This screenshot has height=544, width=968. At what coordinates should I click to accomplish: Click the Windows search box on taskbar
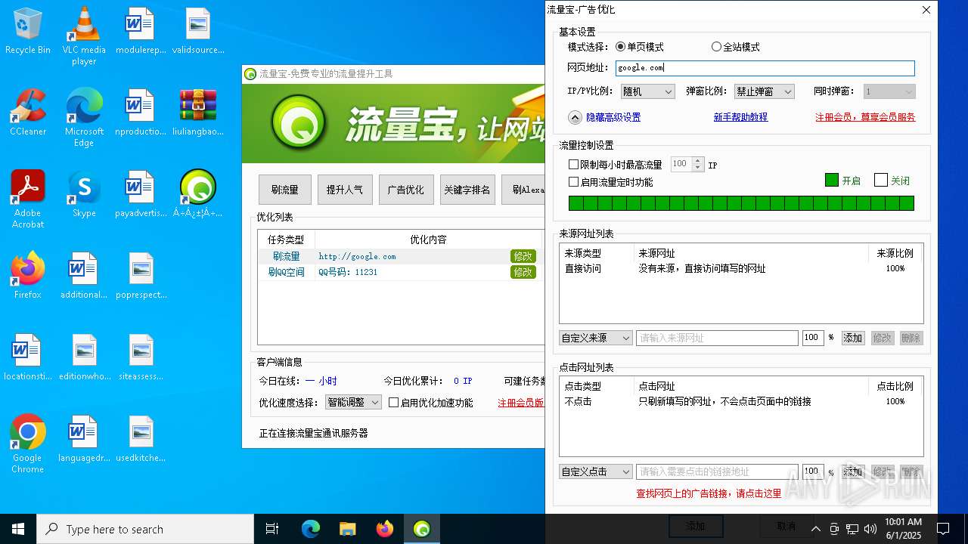tap(145, 529)
